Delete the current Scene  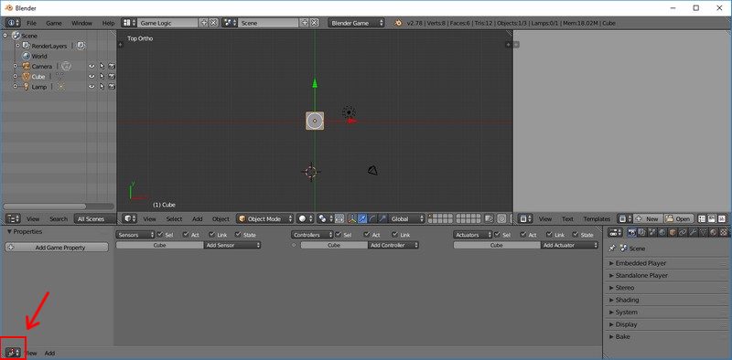pos(315,22)
